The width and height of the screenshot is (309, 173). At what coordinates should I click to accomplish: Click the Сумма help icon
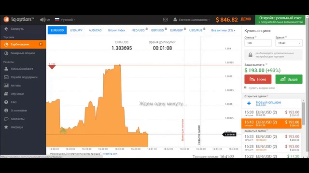(255, 37)
